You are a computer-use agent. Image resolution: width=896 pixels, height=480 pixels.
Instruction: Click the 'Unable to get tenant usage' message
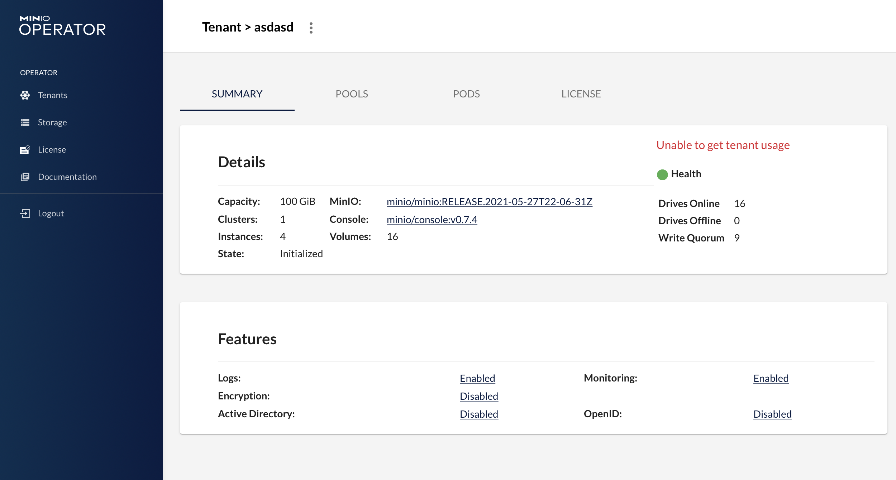click(x=723, y=145)
